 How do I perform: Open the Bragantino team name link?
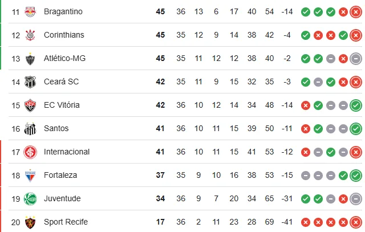tap(63, 11)
